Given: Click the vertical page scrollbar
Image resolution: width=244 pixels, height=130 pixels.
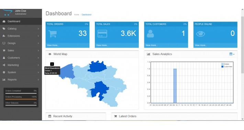Looking at the screenshot, I should pyautogui.click(x=242, y=45).
